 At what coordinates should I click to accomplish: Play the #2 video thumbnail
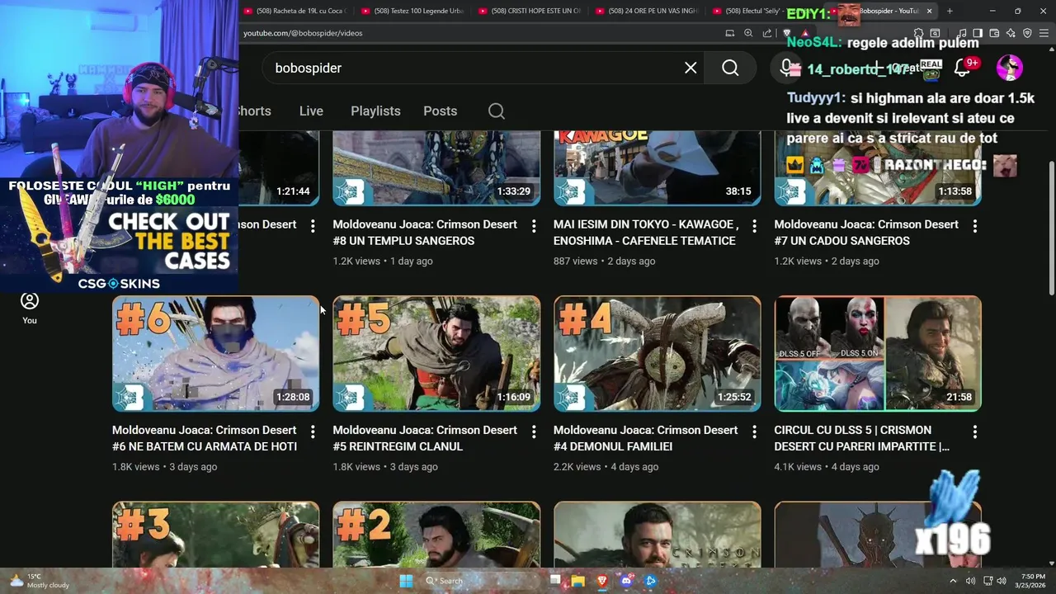point(436,534)
